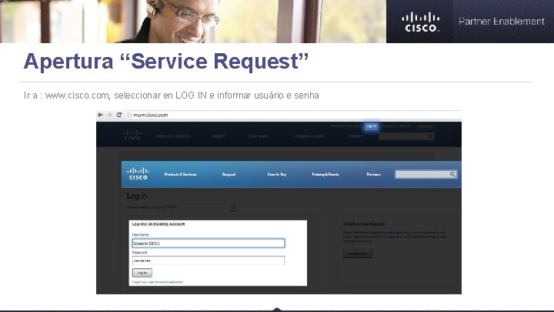Viewport: 554px width, 312px height.
Task: Click the browser forward arrow
Action: pyautogui.click(x=109, y=115)
